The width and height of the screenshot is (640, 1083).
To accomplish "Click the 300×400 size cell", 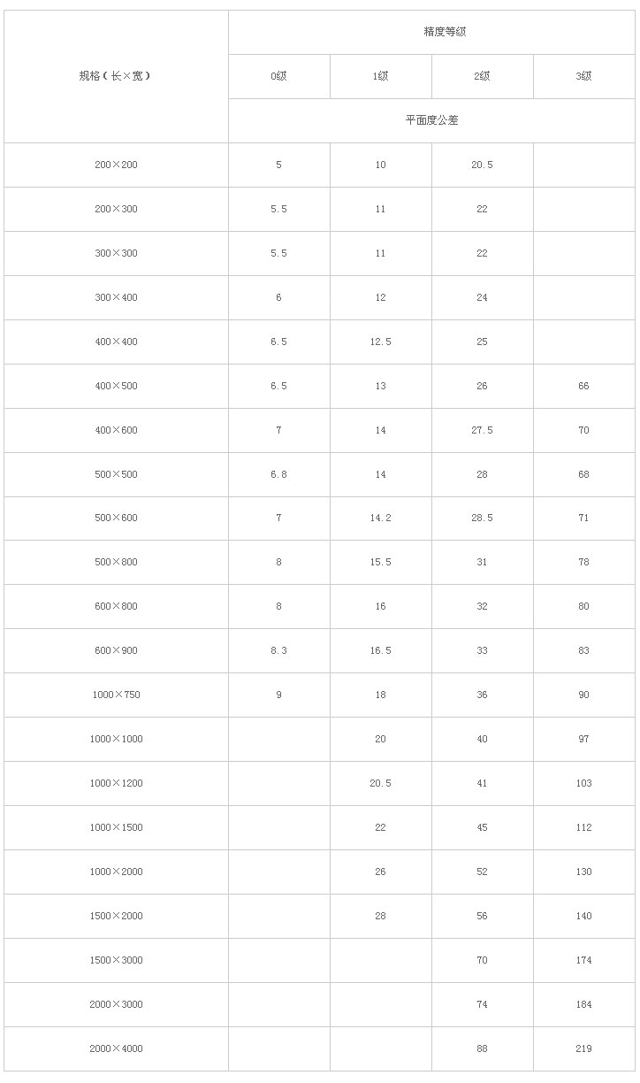I will click(x=116, y=297).
